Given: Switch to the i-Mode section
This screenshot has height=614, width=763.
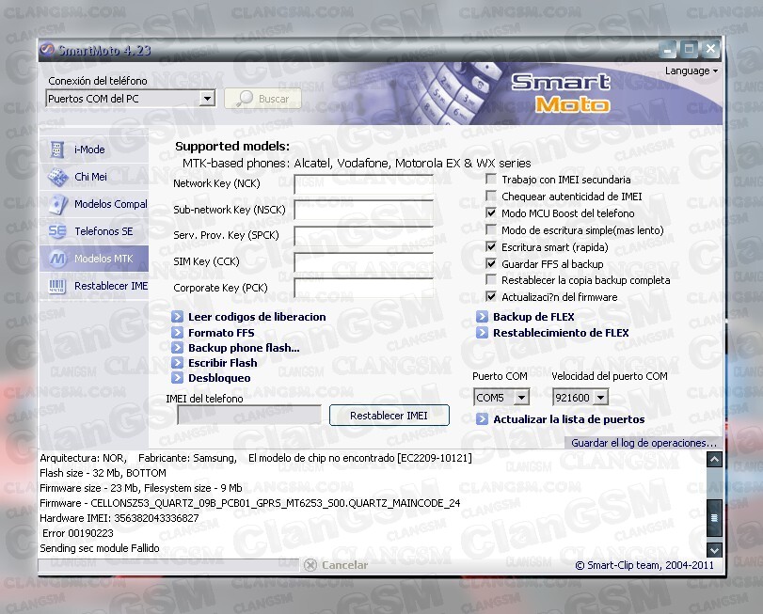Looking at the screenshot, I should [x=94, y=150].
